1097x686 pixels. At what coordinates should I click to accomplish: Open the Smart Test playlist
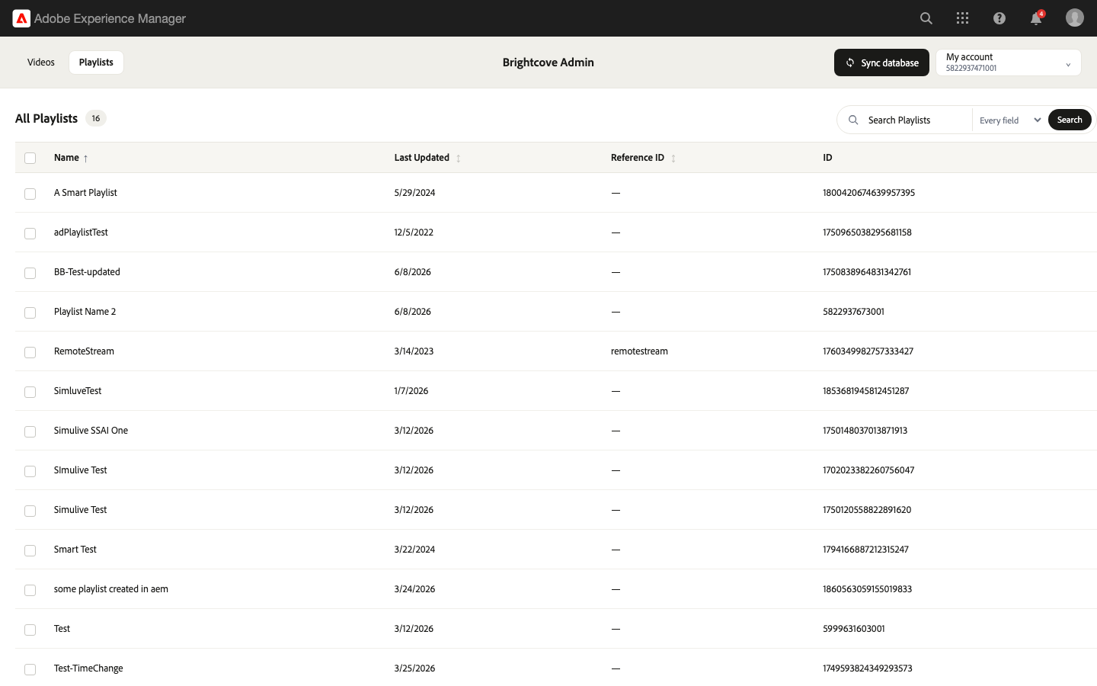coord(75,550)
